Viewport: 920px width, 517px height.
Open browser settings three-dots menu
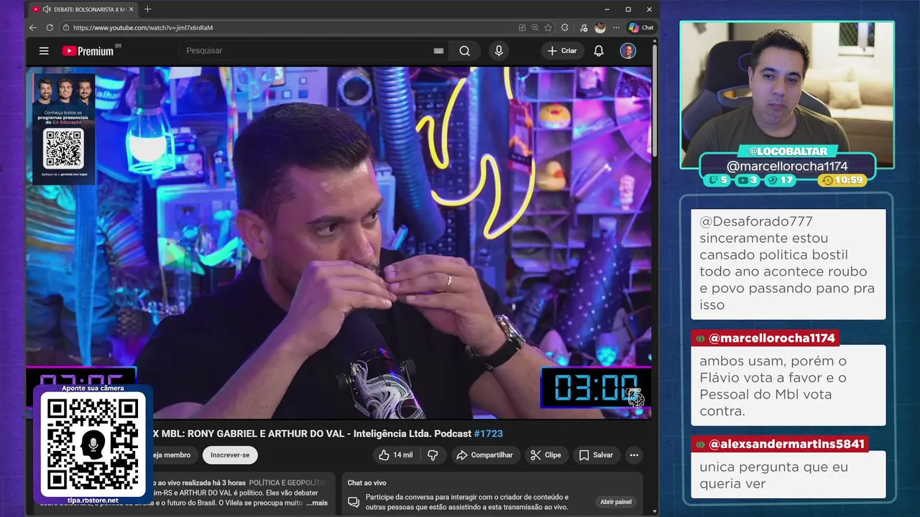point(616,27)
